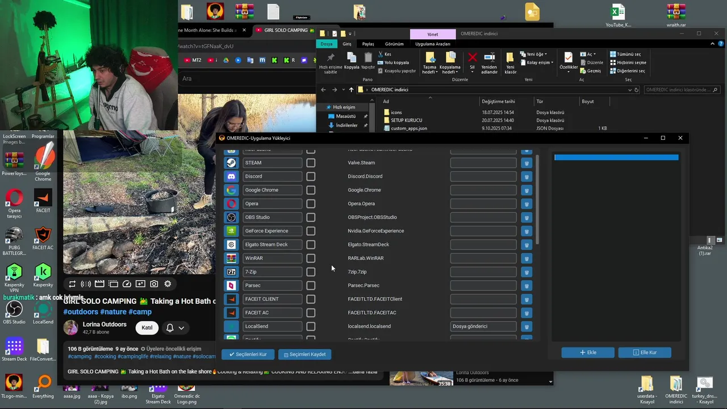Delete the Discord row with its trash icon
This screenshot has height=409, width=727.
point(527,176)
